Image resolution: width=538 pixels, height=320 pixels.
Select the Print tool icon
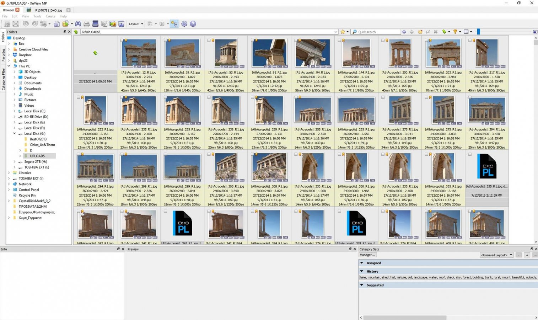pos(86,24)
